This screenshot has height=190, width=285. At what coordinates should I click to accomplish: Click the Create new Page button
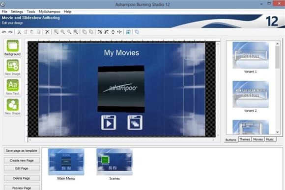pos(22,161)
